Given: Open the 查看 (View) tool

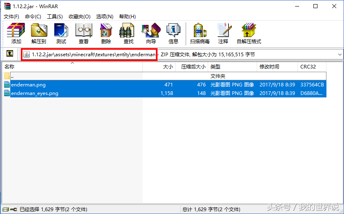Looking at the screenshot, I should (x=84, y=33).
